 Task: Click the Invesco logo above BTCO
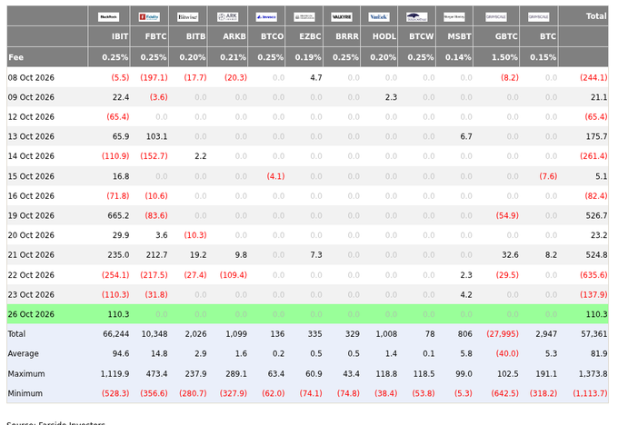pos(266,17)
